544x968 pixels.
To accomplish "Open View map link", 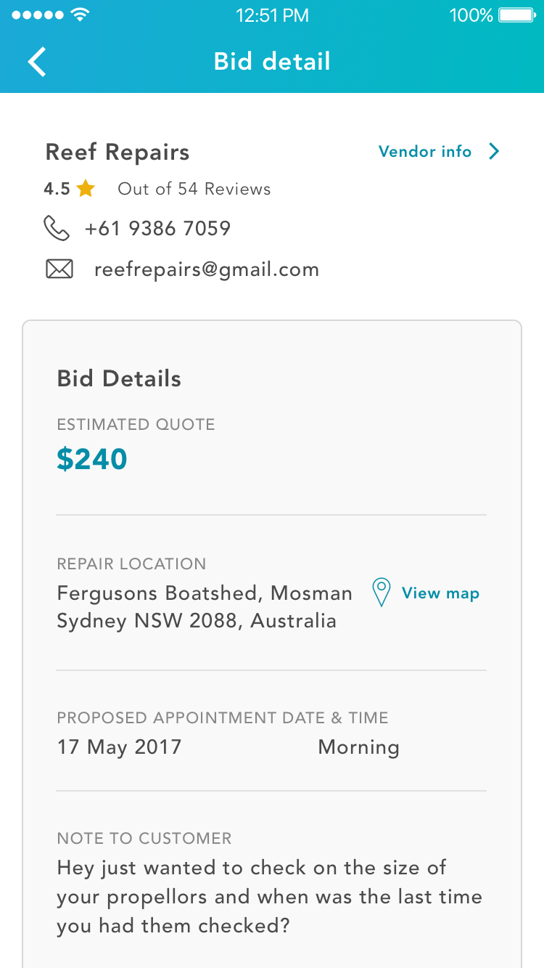I will tap(440, 593).
